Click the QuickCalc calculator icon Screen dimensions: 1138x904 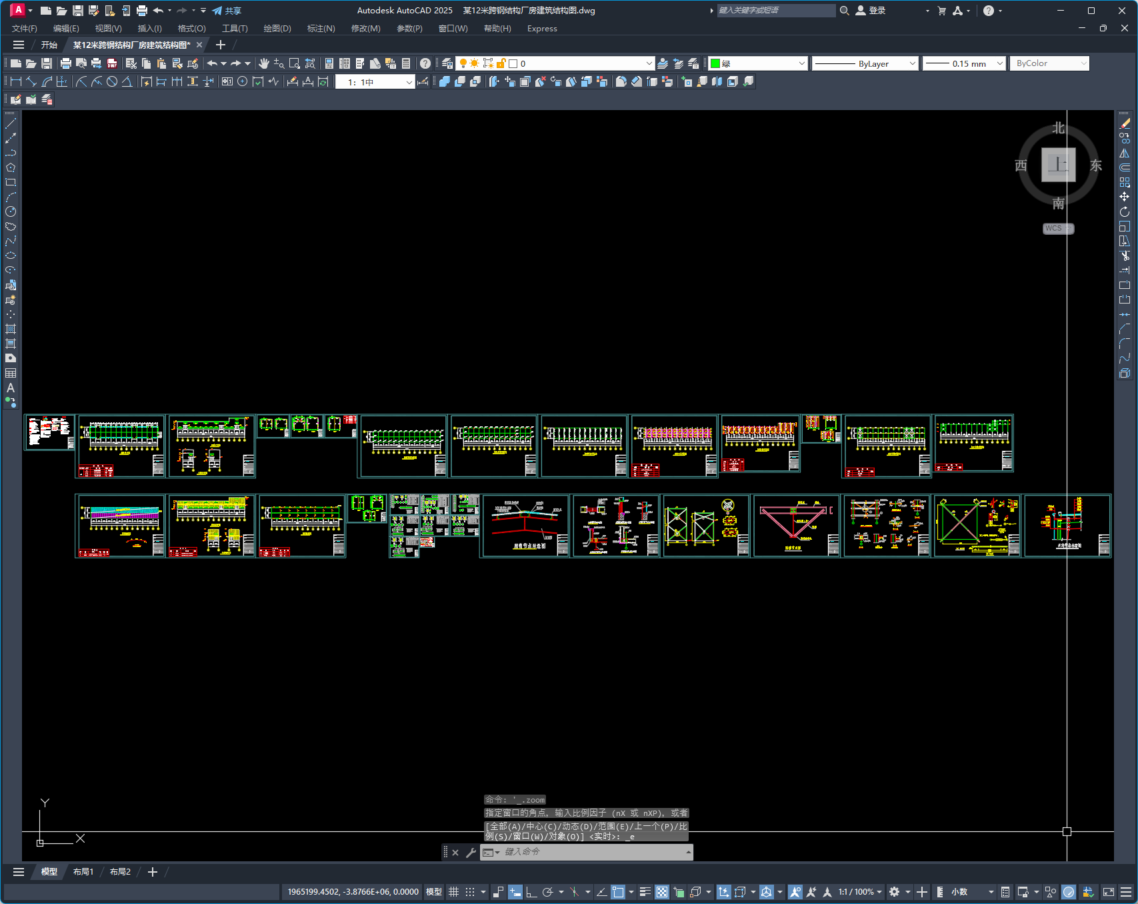click(406, 63)
